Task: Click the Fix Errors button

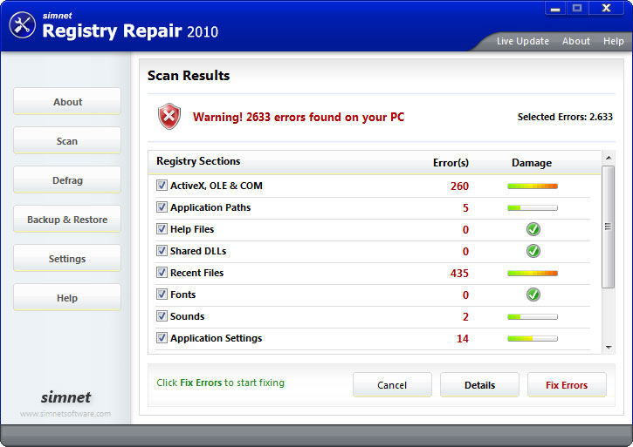Action: (x=567, y=385)
